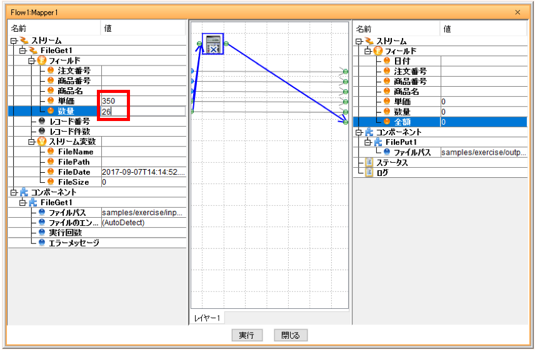Click the 閉じる button
535x350 pixels.
pos(291,335)
